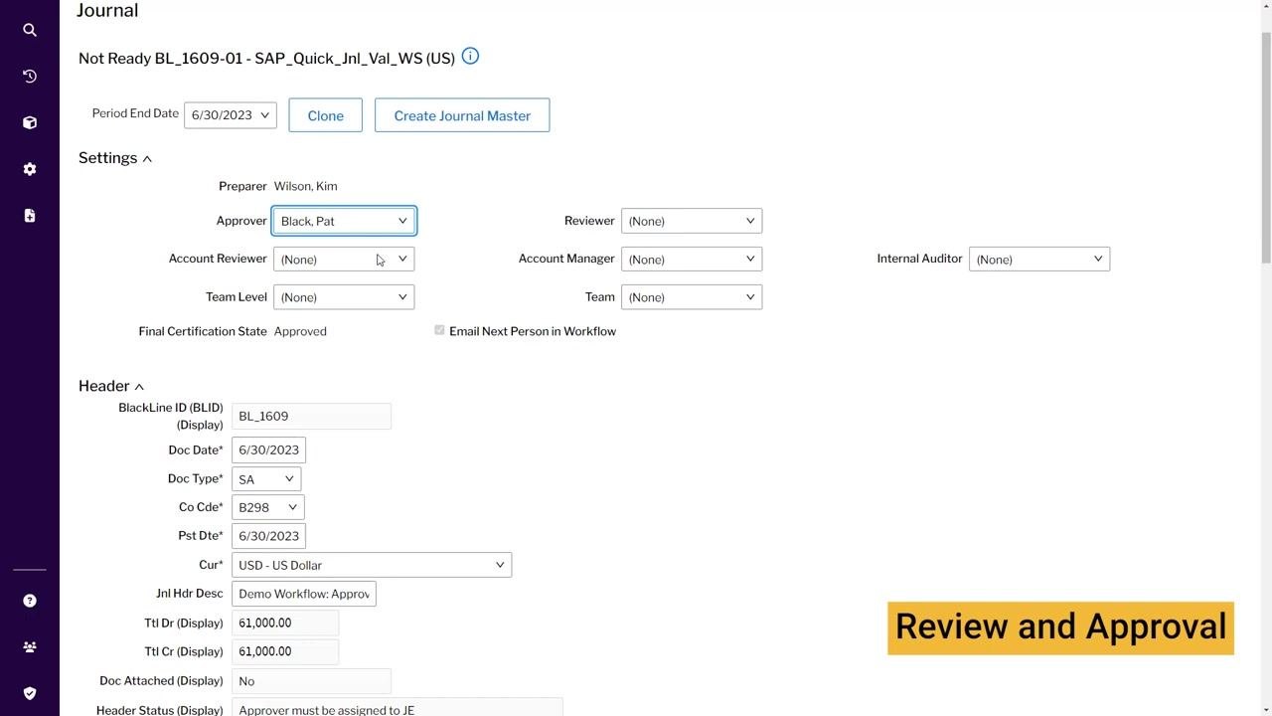Open the Period End Date dropdown

coord(231,115)
